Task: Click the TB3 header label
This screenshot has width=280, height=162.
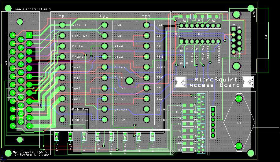Action: [x=146, y=17]
